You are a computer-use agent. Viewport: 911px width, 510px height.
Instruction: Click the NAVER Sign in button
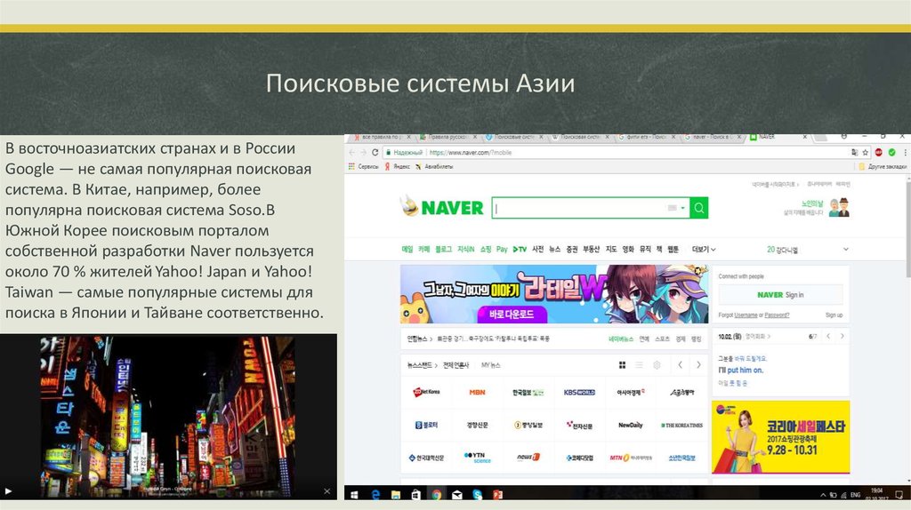pos(780,295)
